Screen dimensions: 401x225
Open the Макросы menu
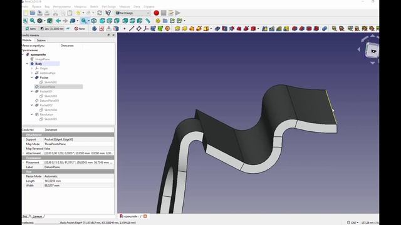(80, 7)
